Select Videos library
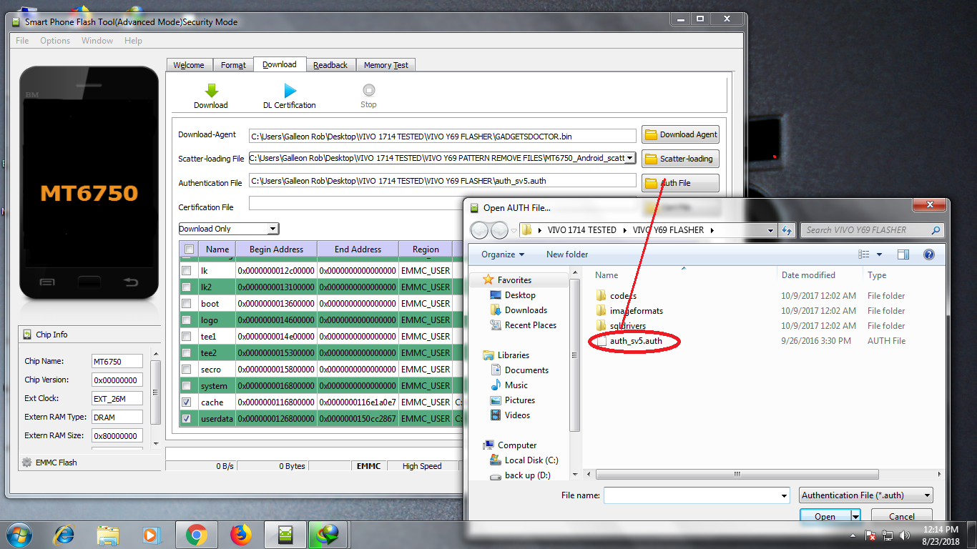This screenshot has width=977, height=549. [517, 415]
